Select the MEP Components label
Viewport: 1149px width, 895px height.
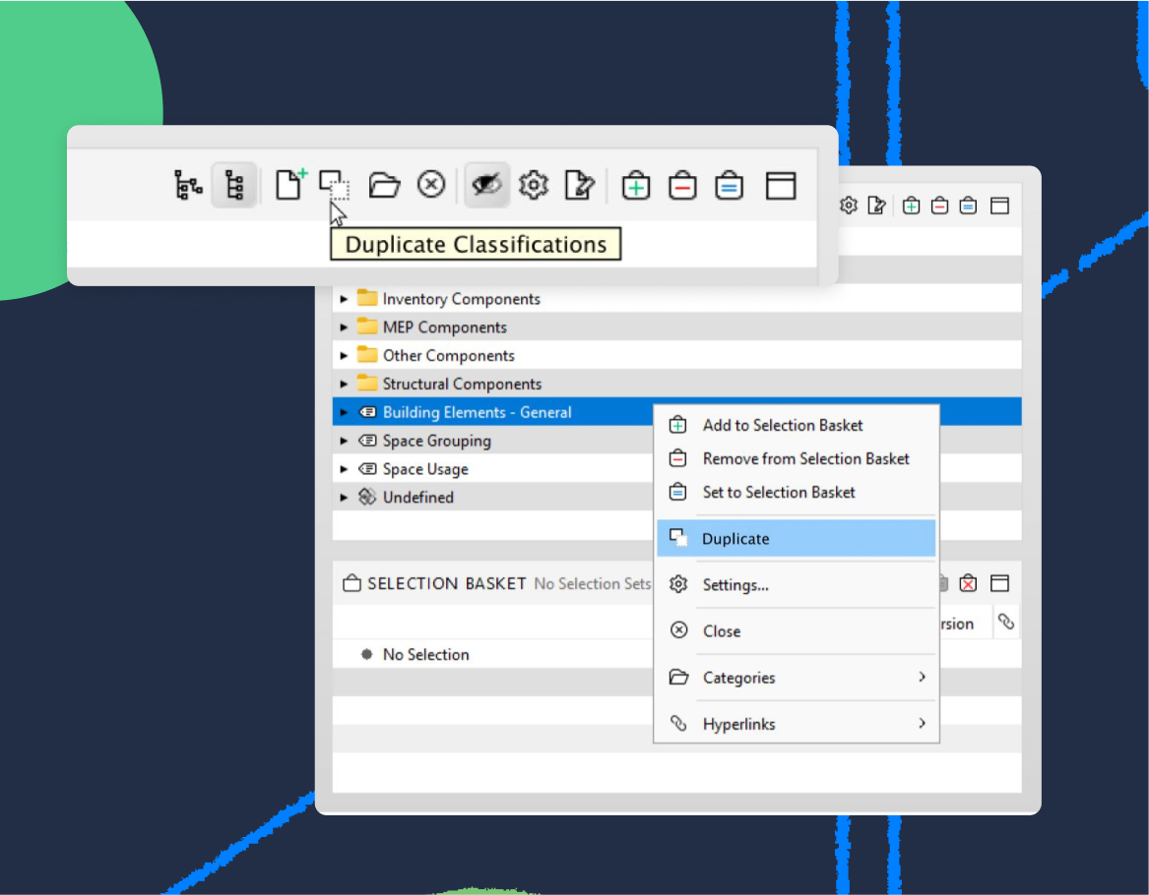point(445,328)
